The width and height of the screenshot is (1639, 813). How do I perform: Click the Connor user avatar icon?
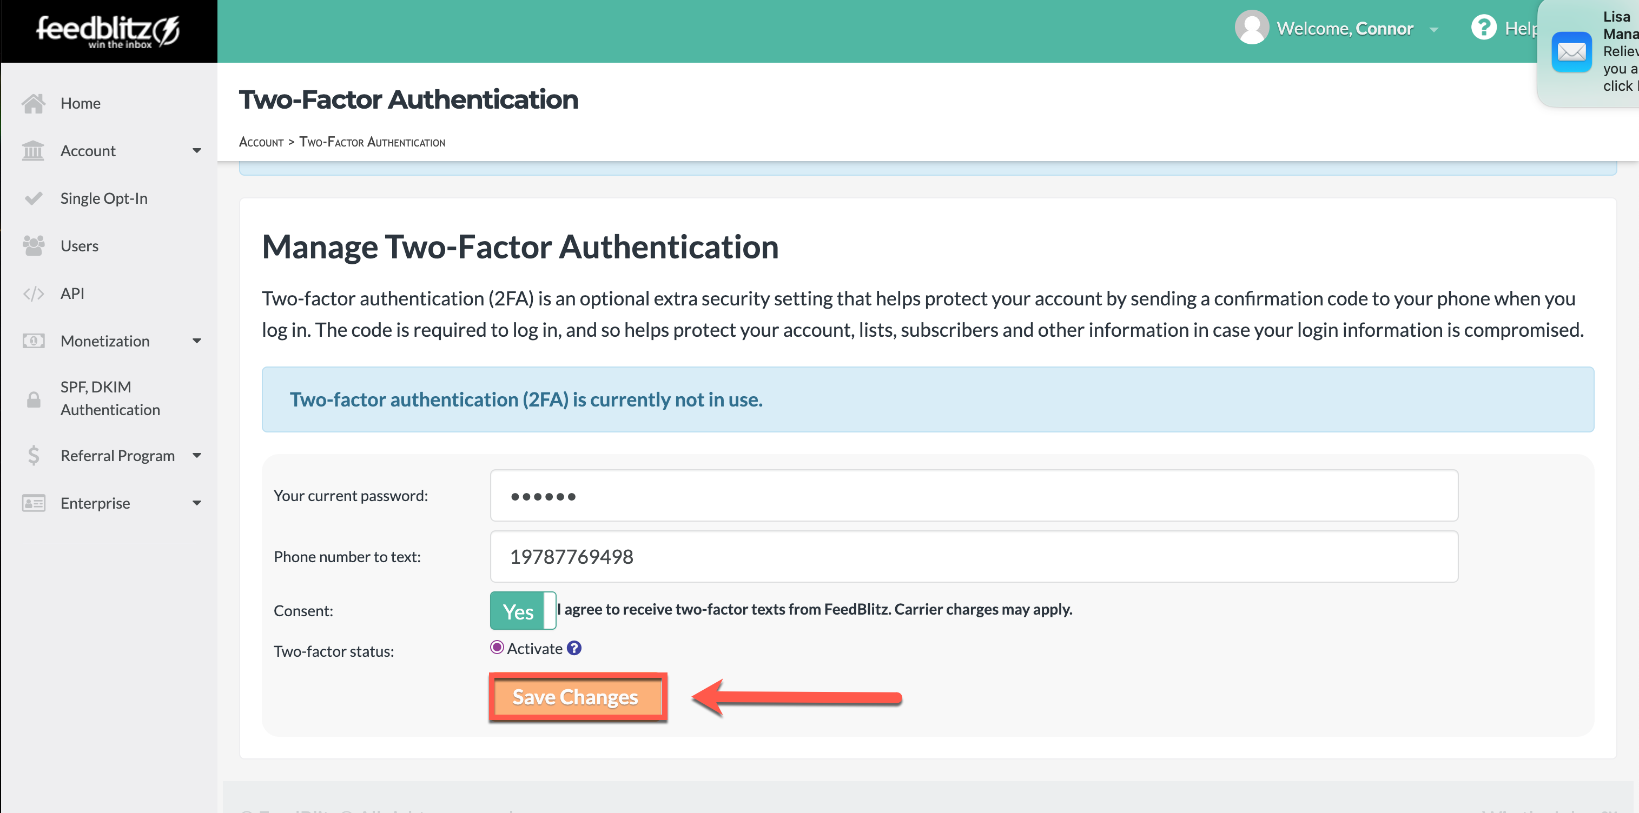coord(1252,28)
